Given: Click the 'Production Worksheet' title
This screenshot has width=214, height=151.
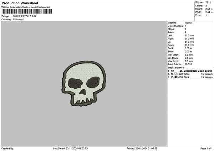Looking at the screenshot, I should click(20, 3).
